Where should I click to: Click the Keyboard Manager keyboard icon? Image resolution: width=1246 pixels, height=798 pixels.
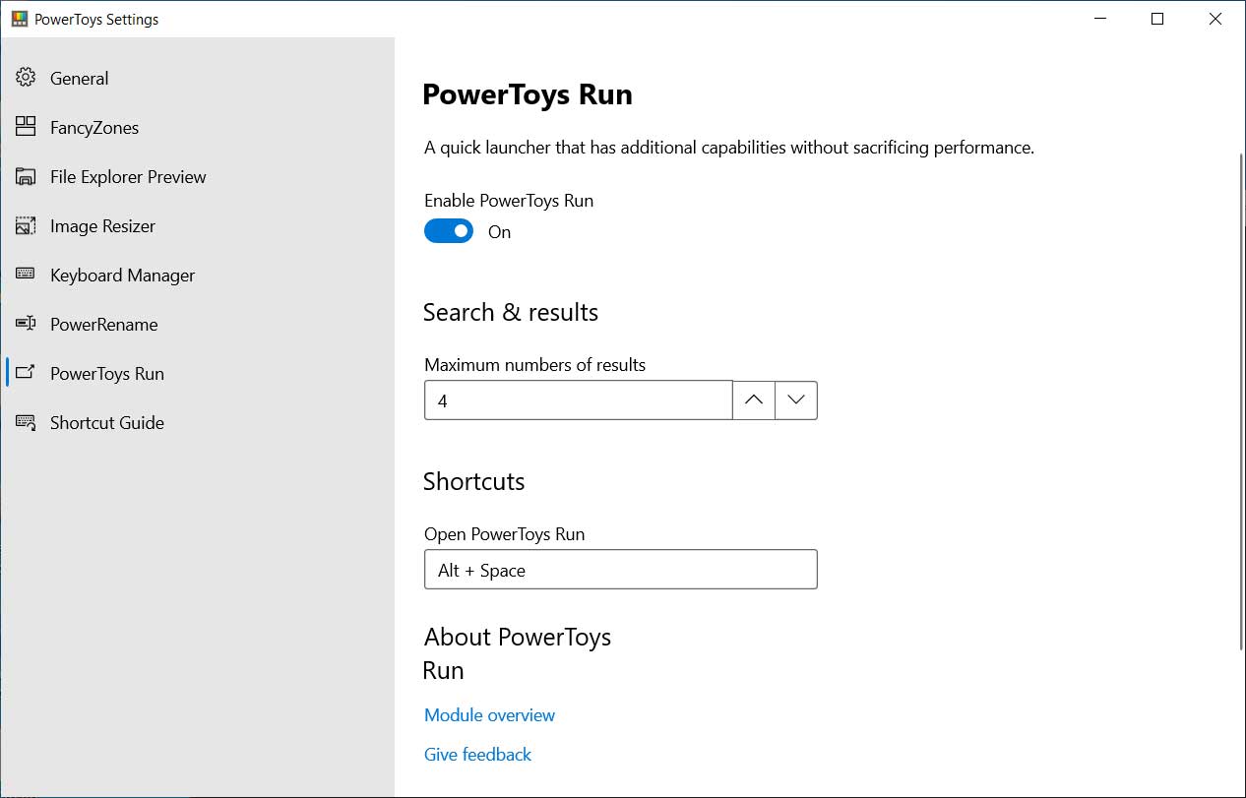point(26,275)
